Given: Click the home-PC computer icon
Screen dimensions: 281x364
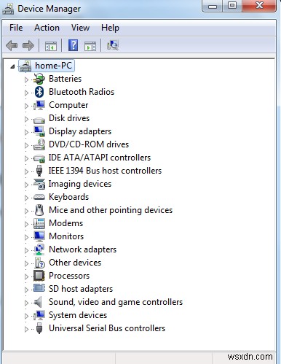Looking at the screenshot, I should click(x=25, y=66).
